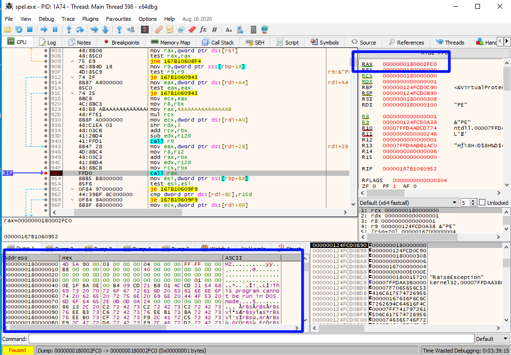Pause execution with the pause icon
The width and height of the screenshot is (511, 355).
(x=55, y=30)
